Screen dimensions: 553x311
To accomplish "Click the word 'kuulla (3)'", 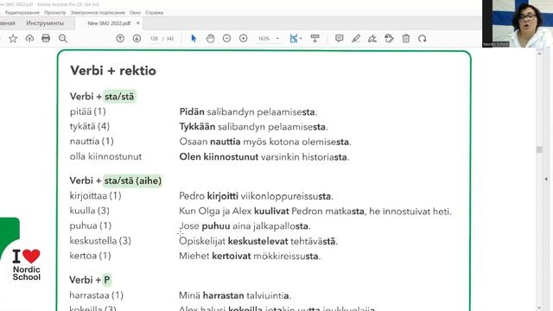I will click(x=90, y=211).
